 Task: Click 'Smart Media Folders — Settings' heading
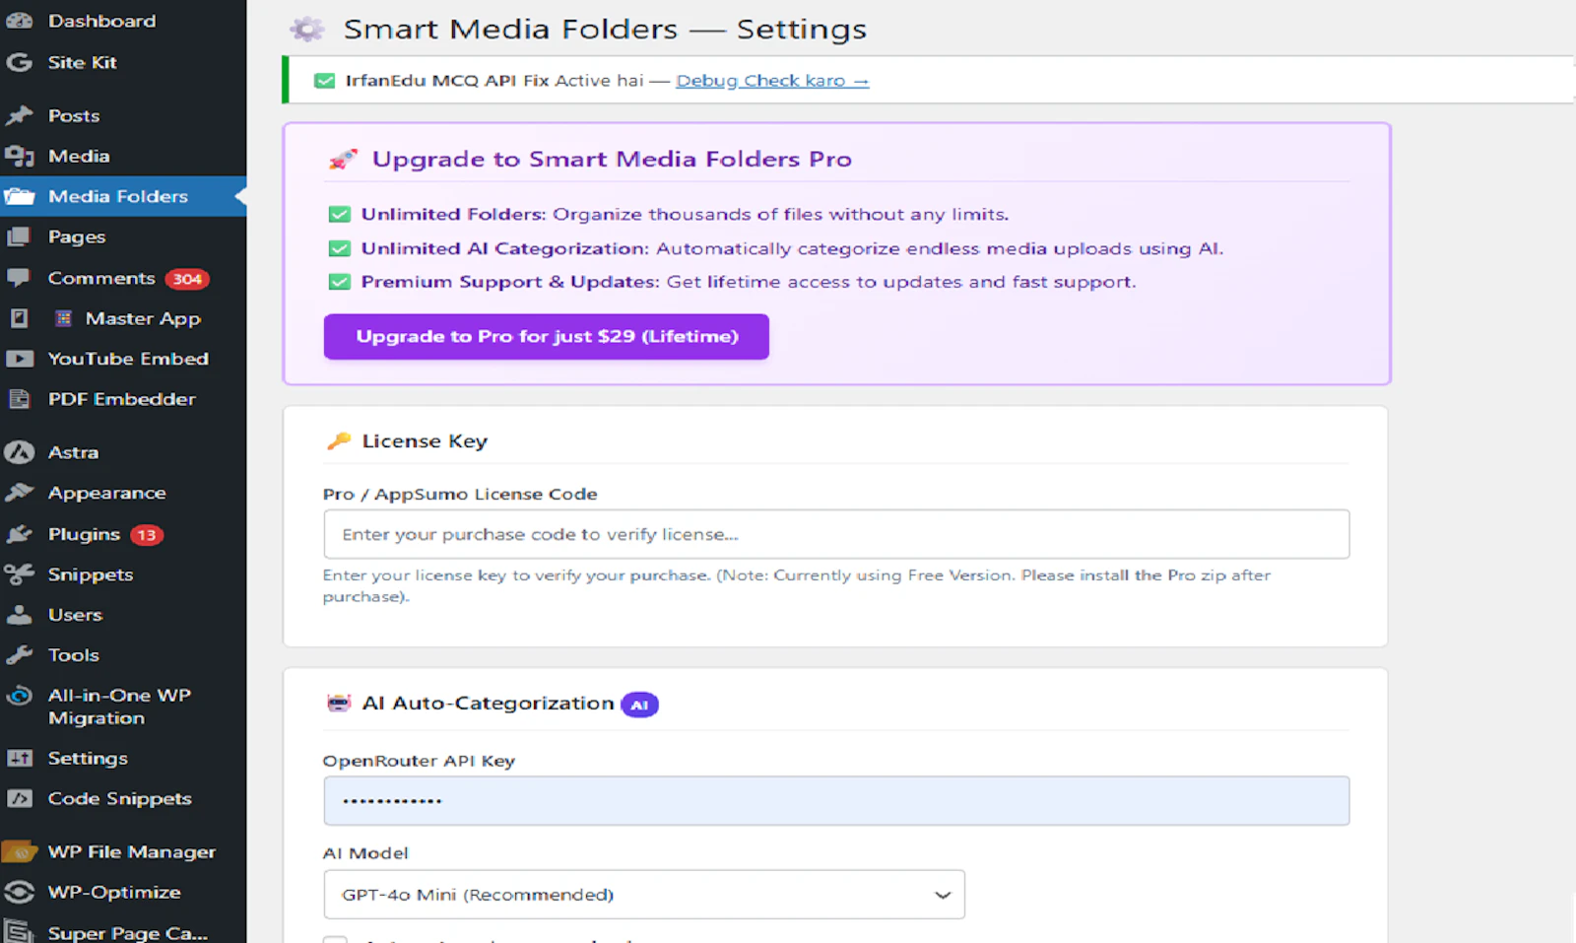pos(605,30)
